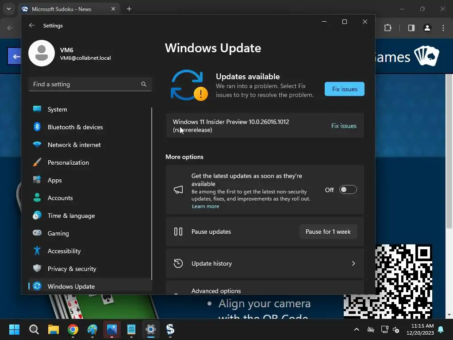Open Chrome profile avatar

(427, 28)
